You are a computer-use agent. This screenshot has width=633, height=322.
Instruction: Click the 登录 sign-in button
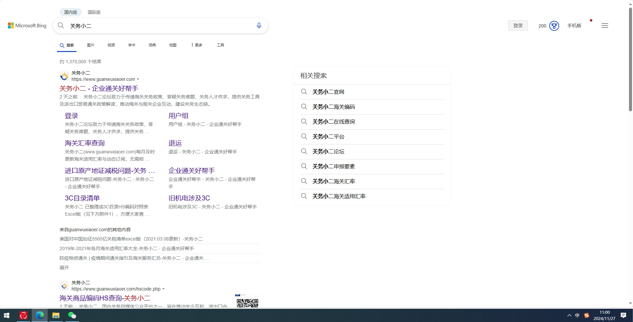tap(518, 26)
